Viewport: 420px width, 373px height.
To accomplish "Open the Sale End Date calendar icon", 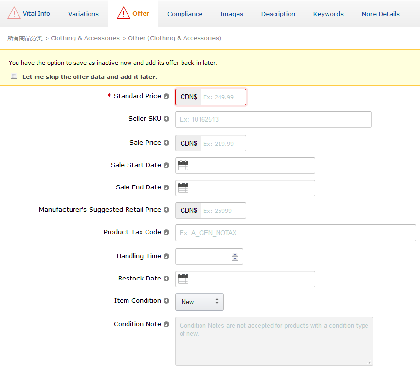I will point(183,188).
